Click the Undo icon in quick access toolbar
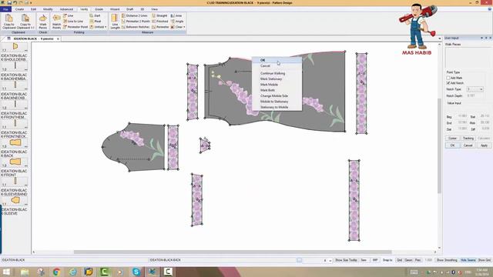 pos(15,2)
